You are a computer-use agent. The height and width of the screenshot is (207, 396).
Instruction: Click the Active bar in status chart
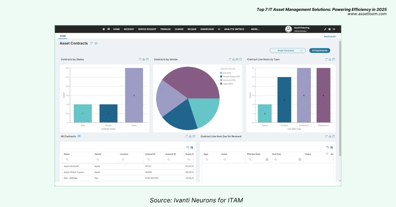coord(134,95)
